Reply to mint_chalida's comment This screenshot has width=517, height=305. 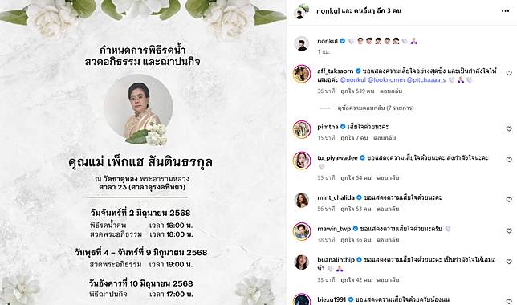click(x=388, y=209)
